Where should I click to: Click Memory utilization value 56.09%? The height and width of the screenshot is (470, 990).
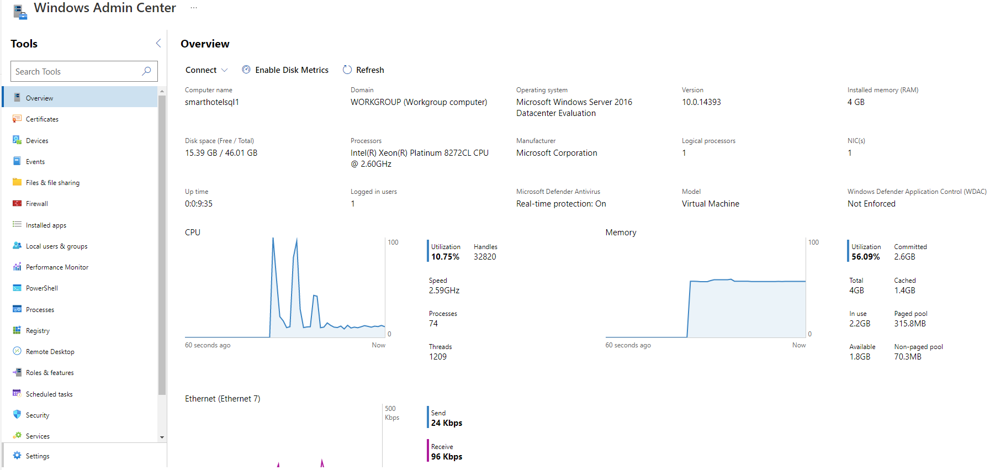click(865, 257)
